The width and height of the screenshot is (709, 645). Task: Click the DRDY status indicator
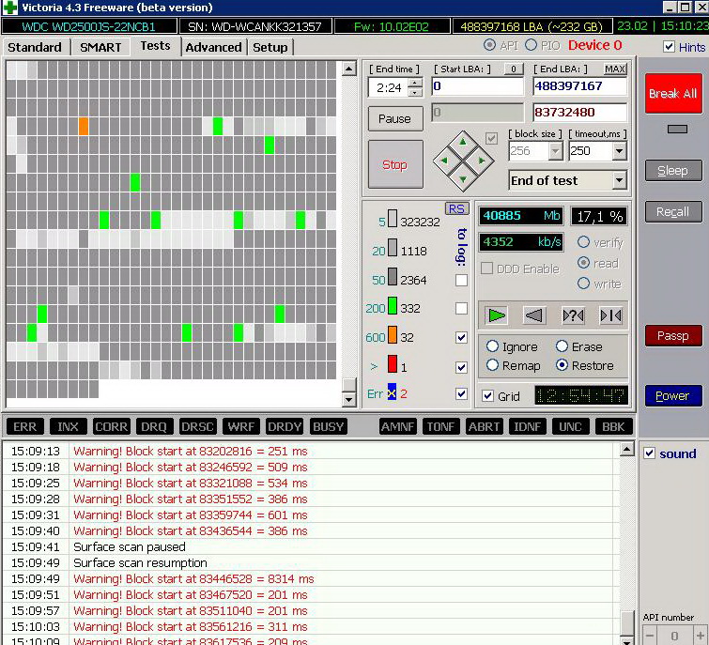(x=284, y=426)
